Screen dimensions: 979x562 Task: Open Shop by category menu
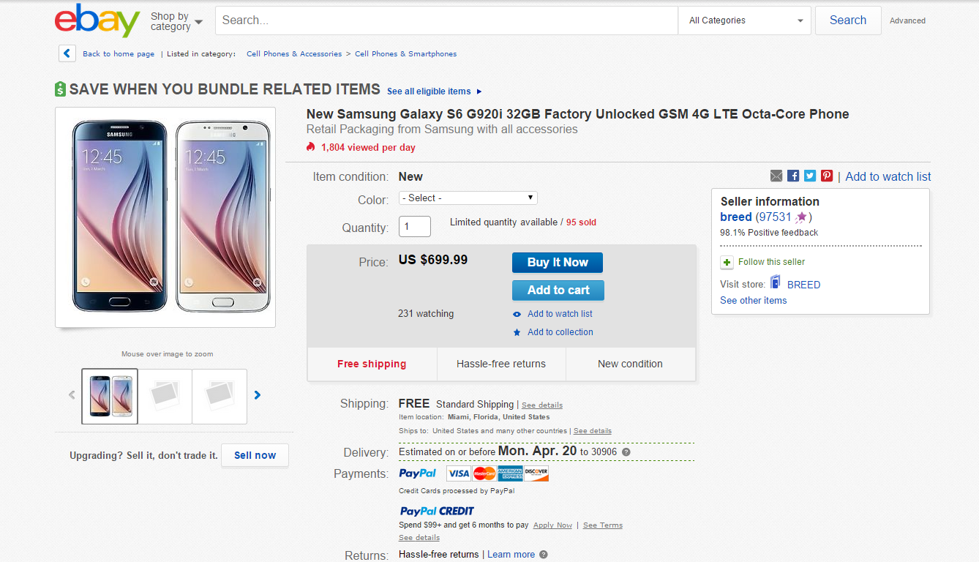click(176, 21)
